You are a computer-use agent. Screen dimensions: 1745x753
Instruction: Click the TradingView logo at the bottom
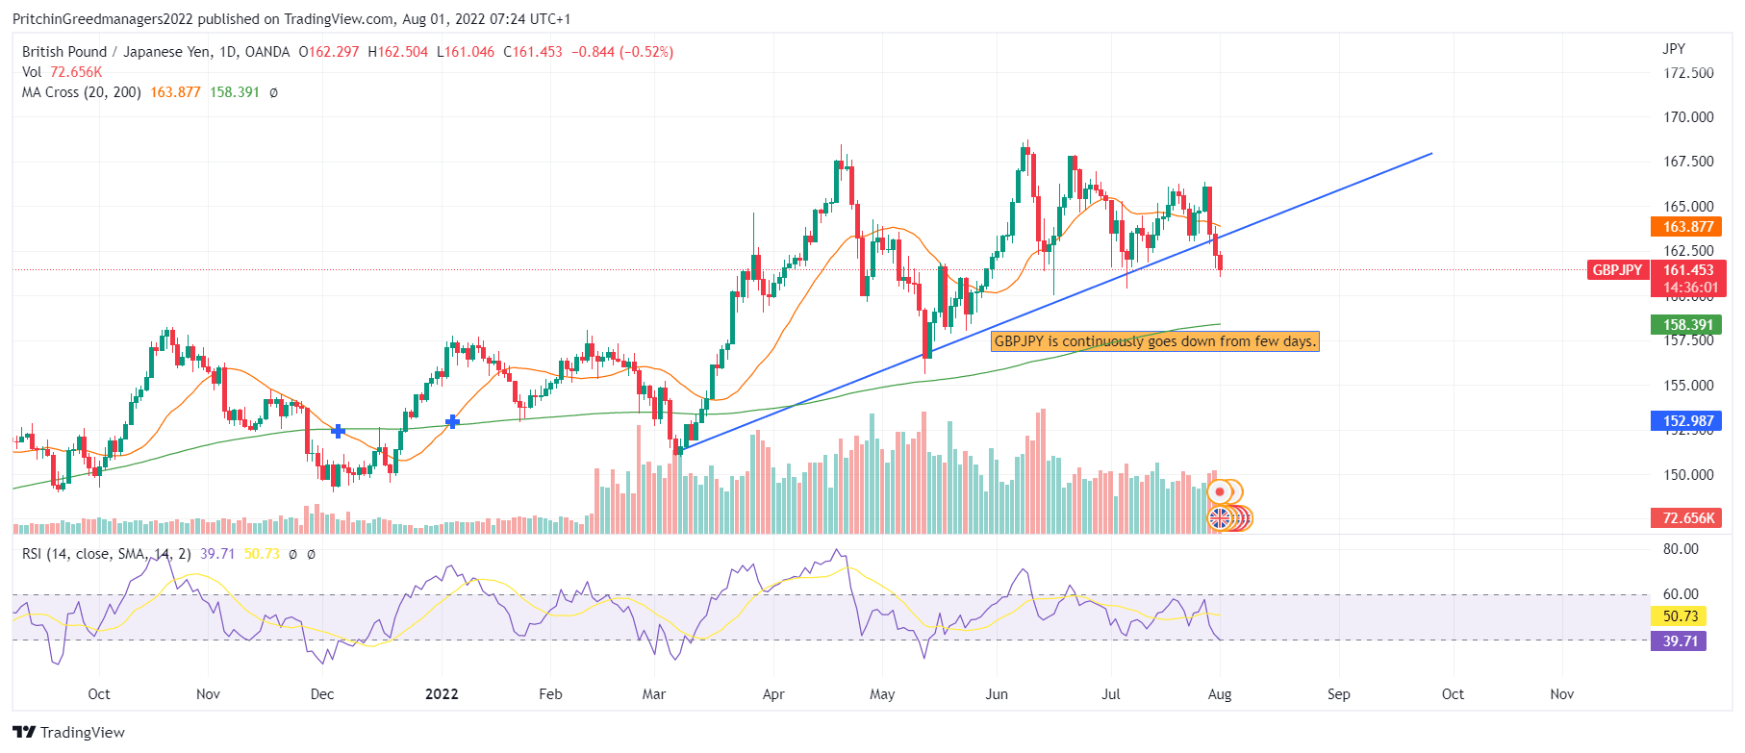69,732
